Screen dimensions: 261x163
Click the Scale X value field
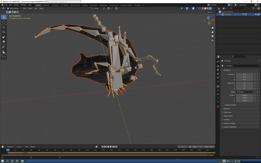[x=244, y=95]
